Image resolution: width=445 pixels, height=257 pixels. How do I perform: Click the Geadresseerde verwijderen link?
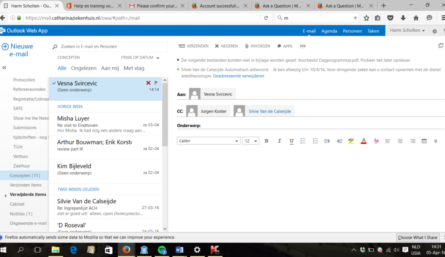pos(239,76)
